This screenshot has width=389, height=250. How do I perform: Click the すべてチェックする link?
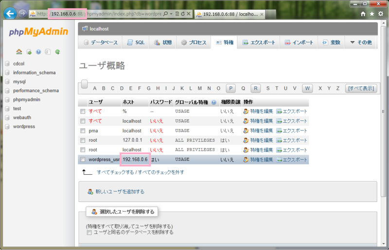(x=115, y=172)
